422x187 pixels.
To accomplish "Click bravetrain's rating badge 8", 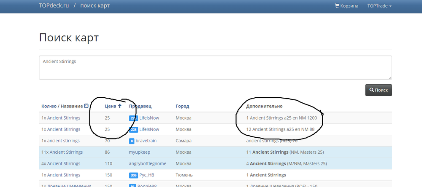I will pyautogui.click(x=132, y=141).
